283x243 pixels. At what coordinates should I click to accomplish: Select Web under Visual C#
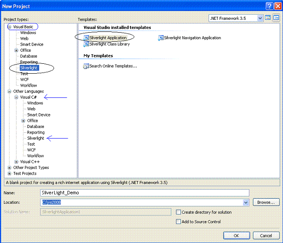(x=31, y=109)
